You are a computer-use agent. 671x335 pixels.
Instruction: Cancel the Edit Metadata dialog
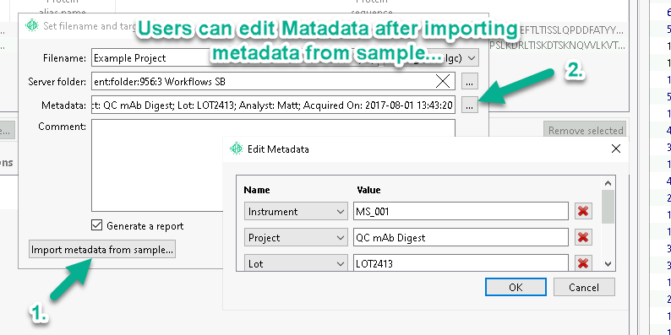point(584,287)
